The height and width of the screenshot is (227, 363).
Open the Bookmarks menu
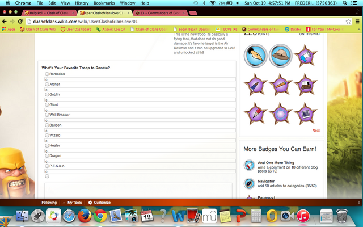104,3
